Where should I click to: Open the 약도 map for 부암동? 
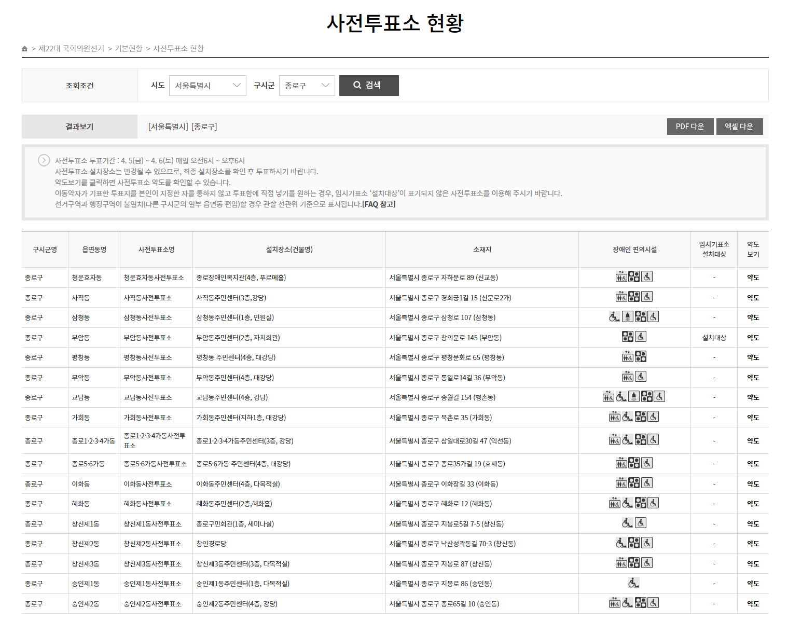[x=753, y=338]
